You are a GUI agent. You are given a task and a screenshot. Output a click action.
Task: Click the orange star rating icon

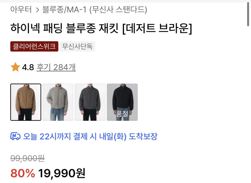point(15,67)
